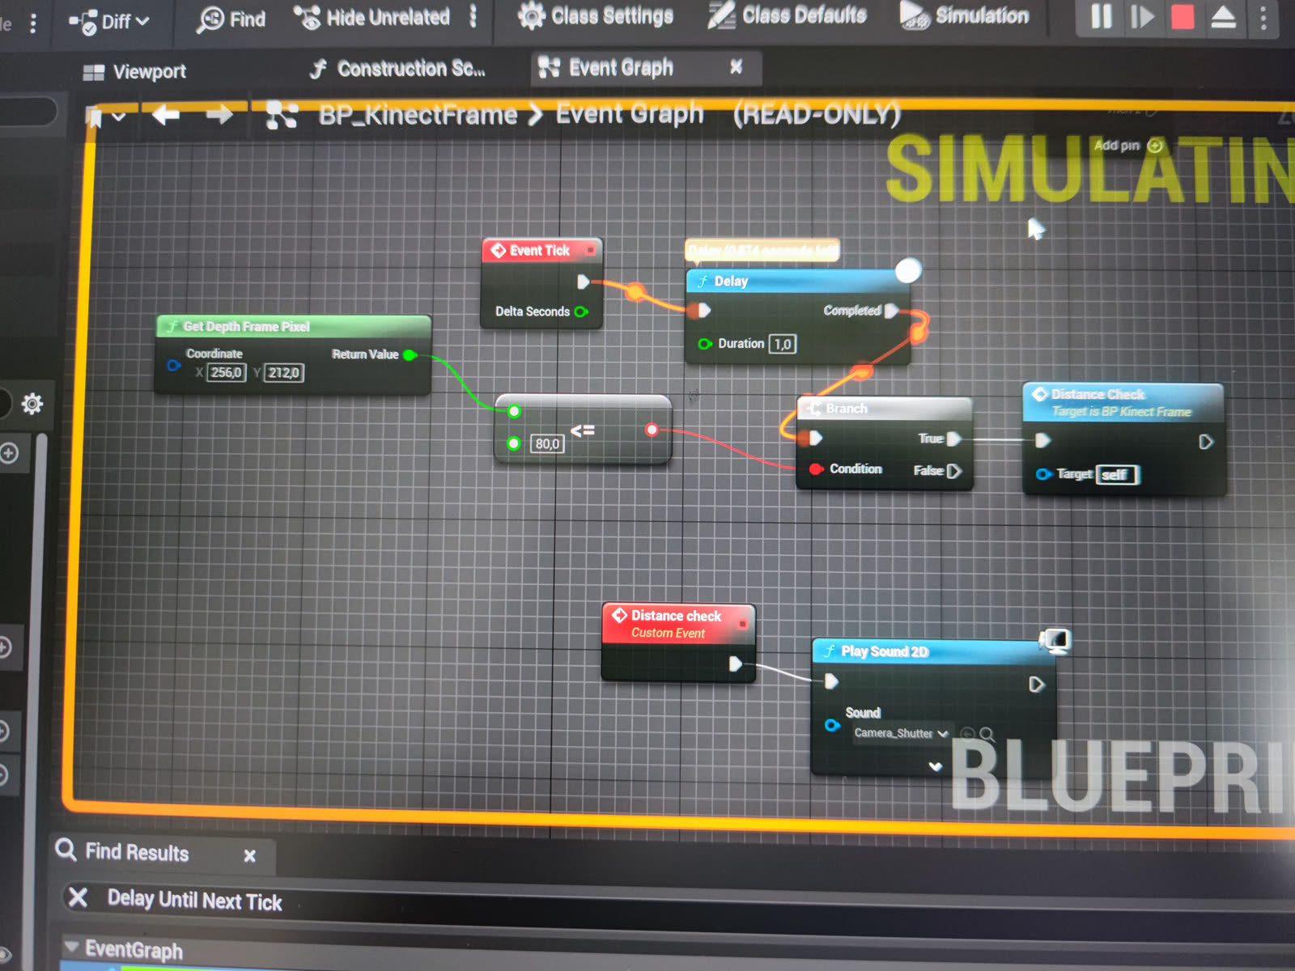The image size is (1295, 971).
Task: Close the Event Graph tab
Action: [x=736, y=66]
